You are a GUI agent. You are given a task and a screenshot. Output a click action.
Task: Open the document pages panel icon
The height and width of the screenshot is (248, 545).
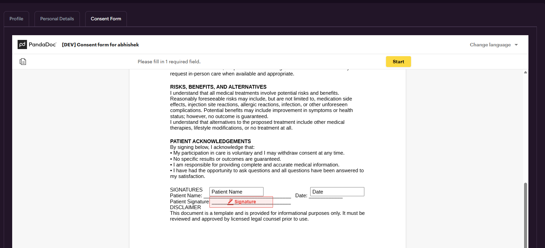coord(23,62)
